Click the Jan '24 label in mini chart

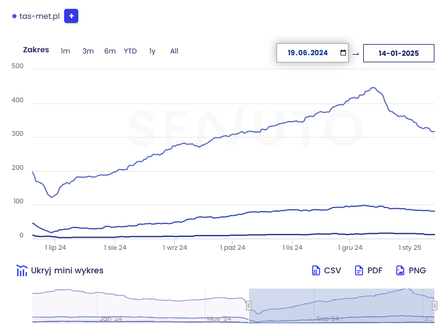click(x=111, y=319)
